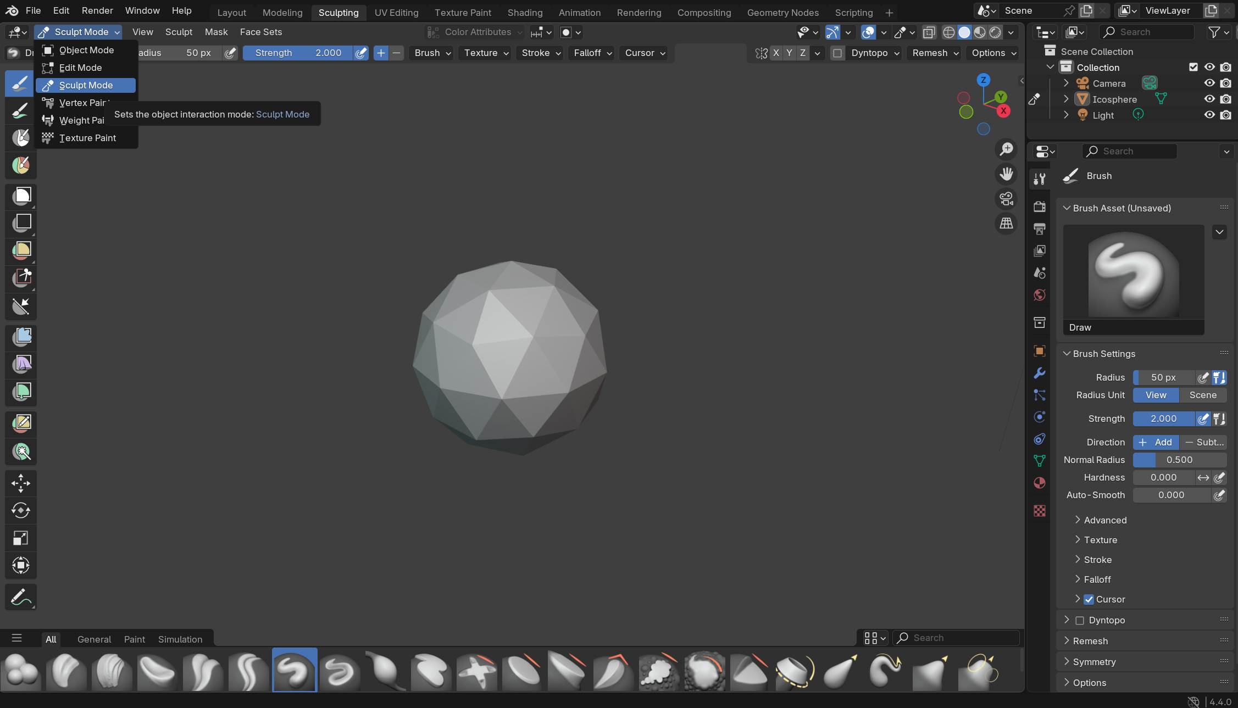The width and height of the screenshot is (1238, 708).
Task: Open the Object Data properties tab
Action: [1039, 461]
